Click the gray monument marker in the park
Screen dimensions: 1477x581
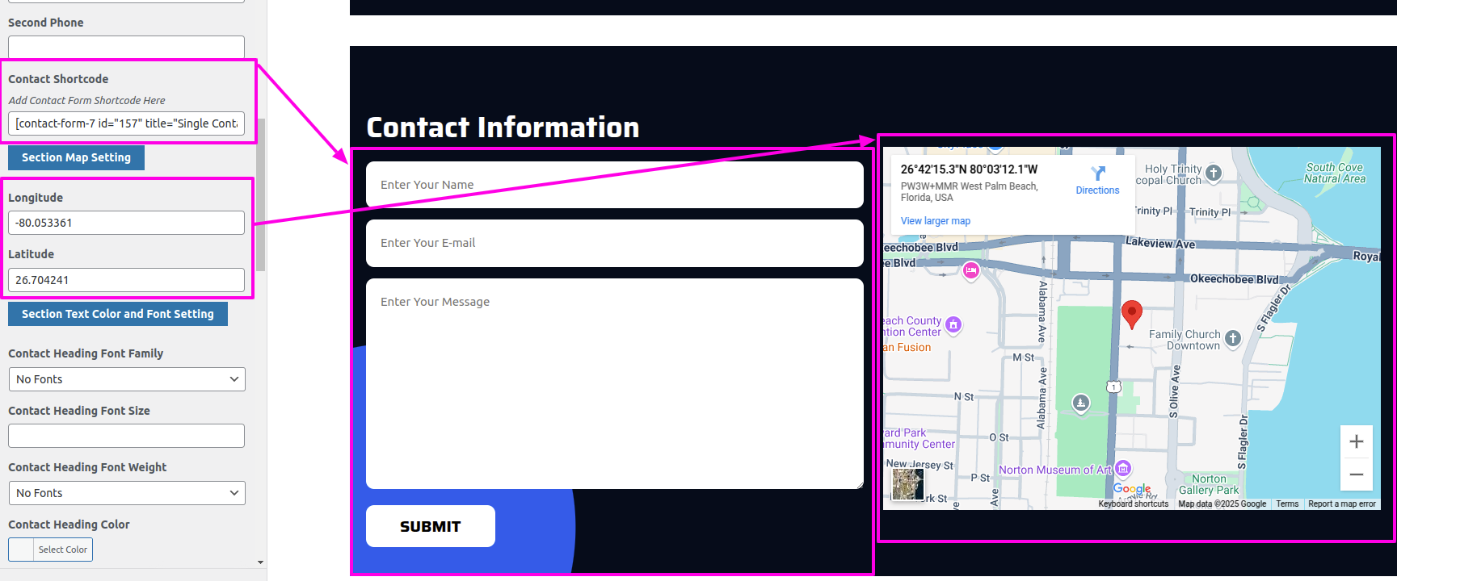pyautogui.click(x=1081, y=402)
